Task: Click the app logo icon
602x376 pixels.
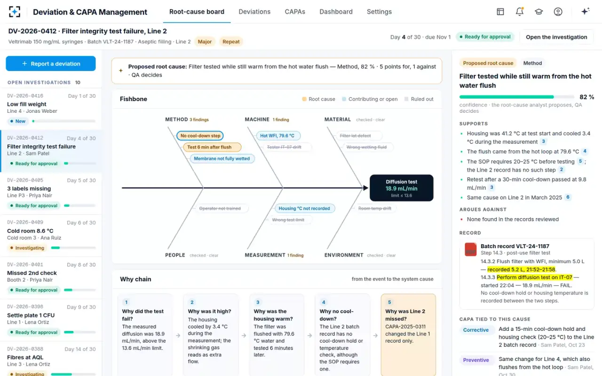Action: click(15, 12)
